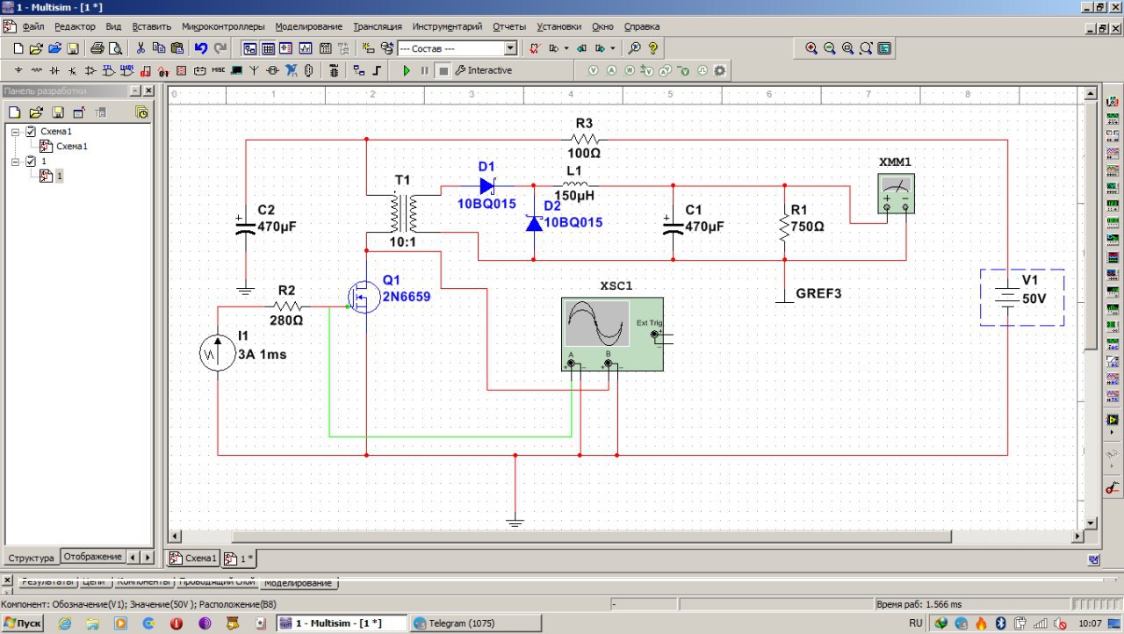Place a current probe (A) icon
The height and width of the screenshot is (634, 1124).
611,70
